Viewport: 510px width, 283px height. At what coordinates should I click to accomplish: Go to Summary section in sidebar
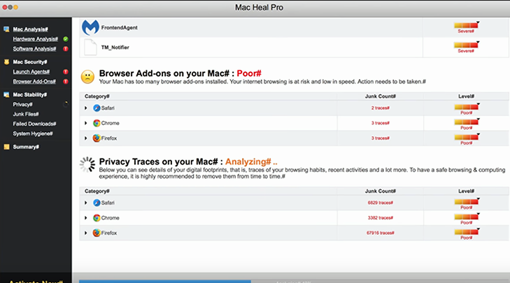[x=27, y=147]
